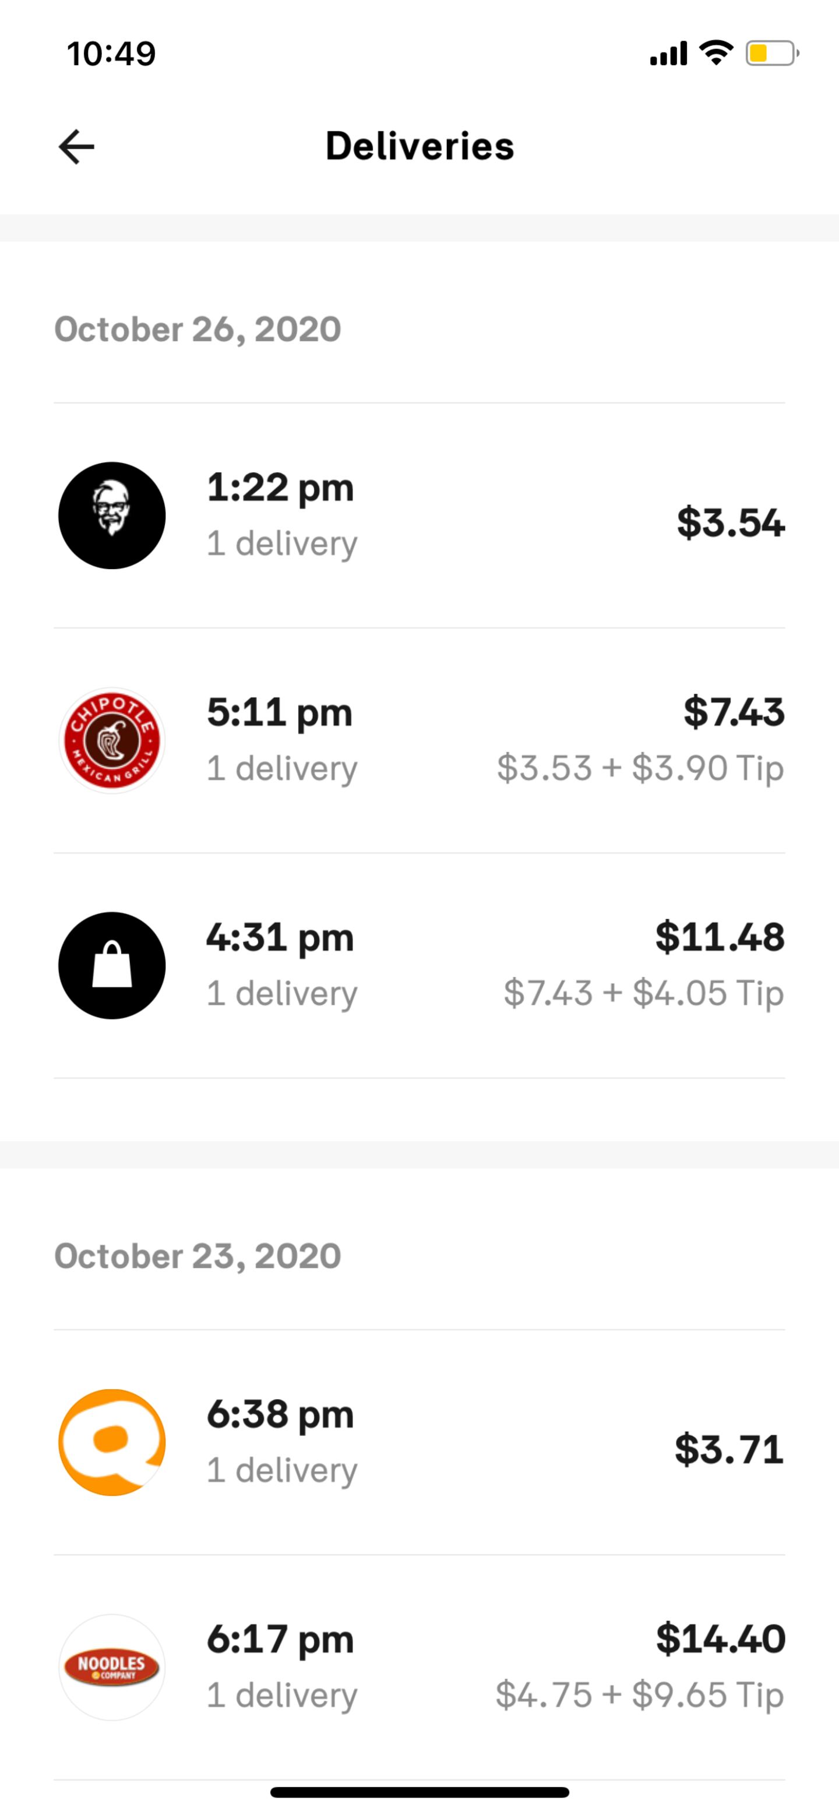Open the 1:22 pm delivery entry
Image resolution: width=839 pixels, height=1815 pixels.
(x=281, y=488)
